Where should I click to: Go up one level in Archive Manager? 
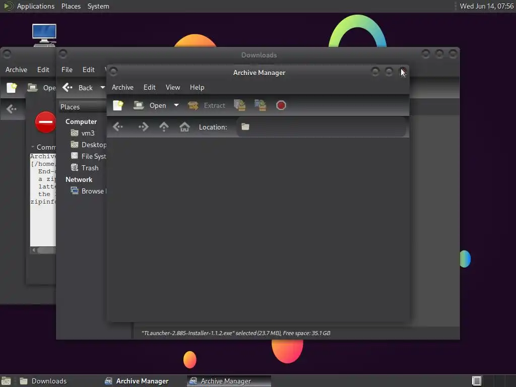[x=164, y=127]
